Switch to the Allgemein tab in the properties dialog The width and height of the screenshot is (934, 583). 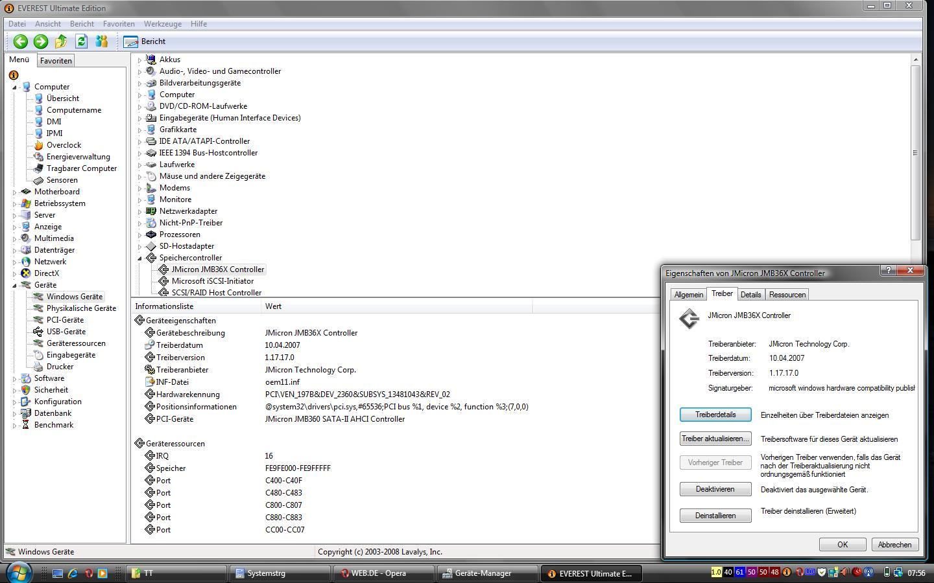(x=688, y=295)
